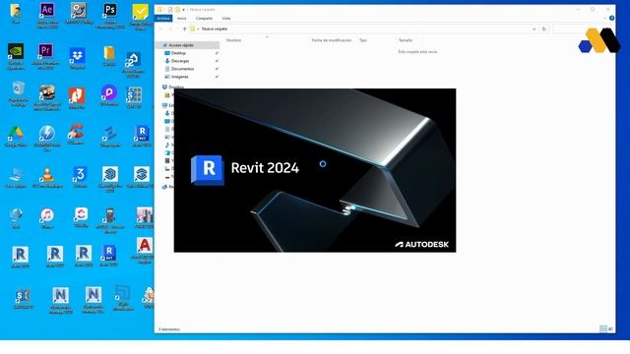Open the Archivo tab in Explorer
The image size is (630, 354).
pos(163,19)
